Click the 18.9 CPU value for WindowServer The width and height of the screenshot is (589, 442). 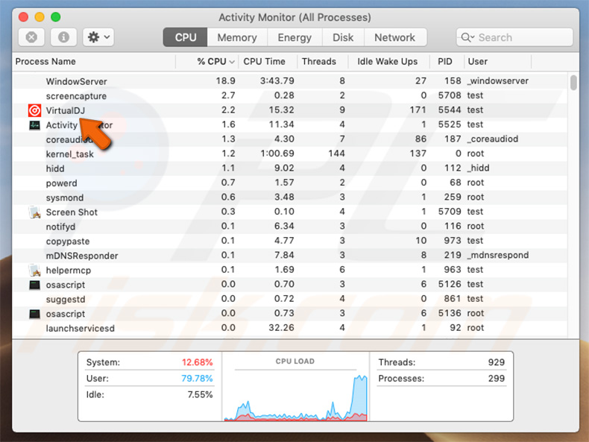point(225,80)
